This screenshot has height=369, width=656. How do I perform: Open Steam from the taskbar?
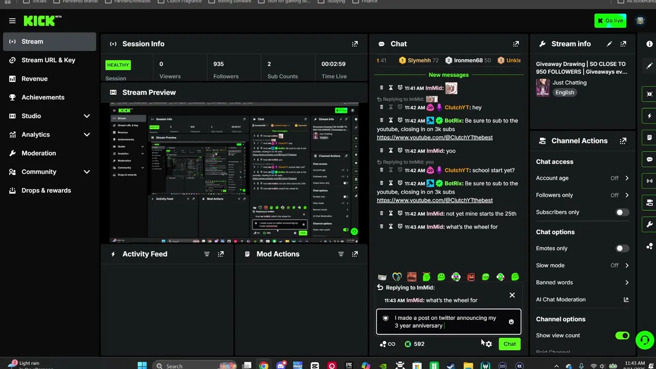point(451,366)
